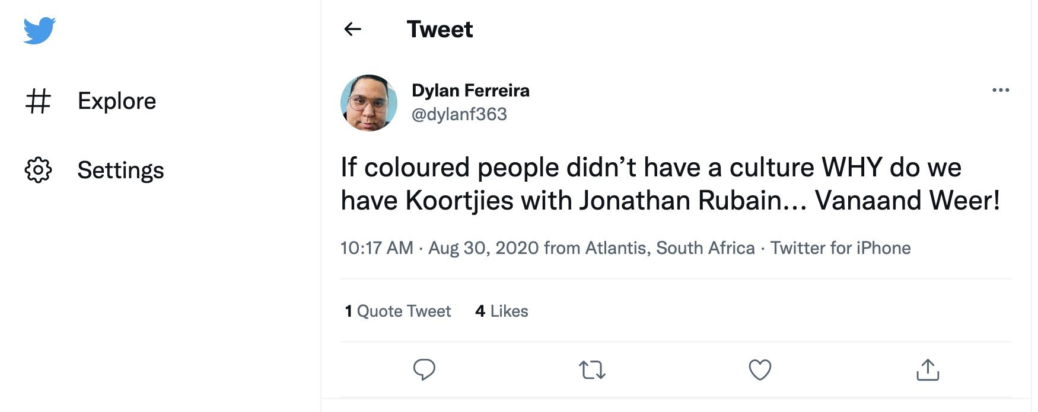
Task: Click the Settings gear icon
Action: pyautogui.click(x=38, y=170)
